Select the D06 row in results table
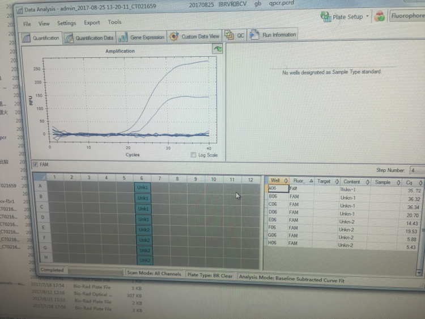The width and height of the screenshot is (425, 319). (x=343, y=213)
